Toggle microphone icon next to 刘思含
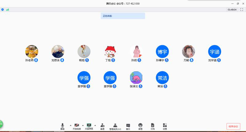246x132 pixels. click(x=62, y=60)
